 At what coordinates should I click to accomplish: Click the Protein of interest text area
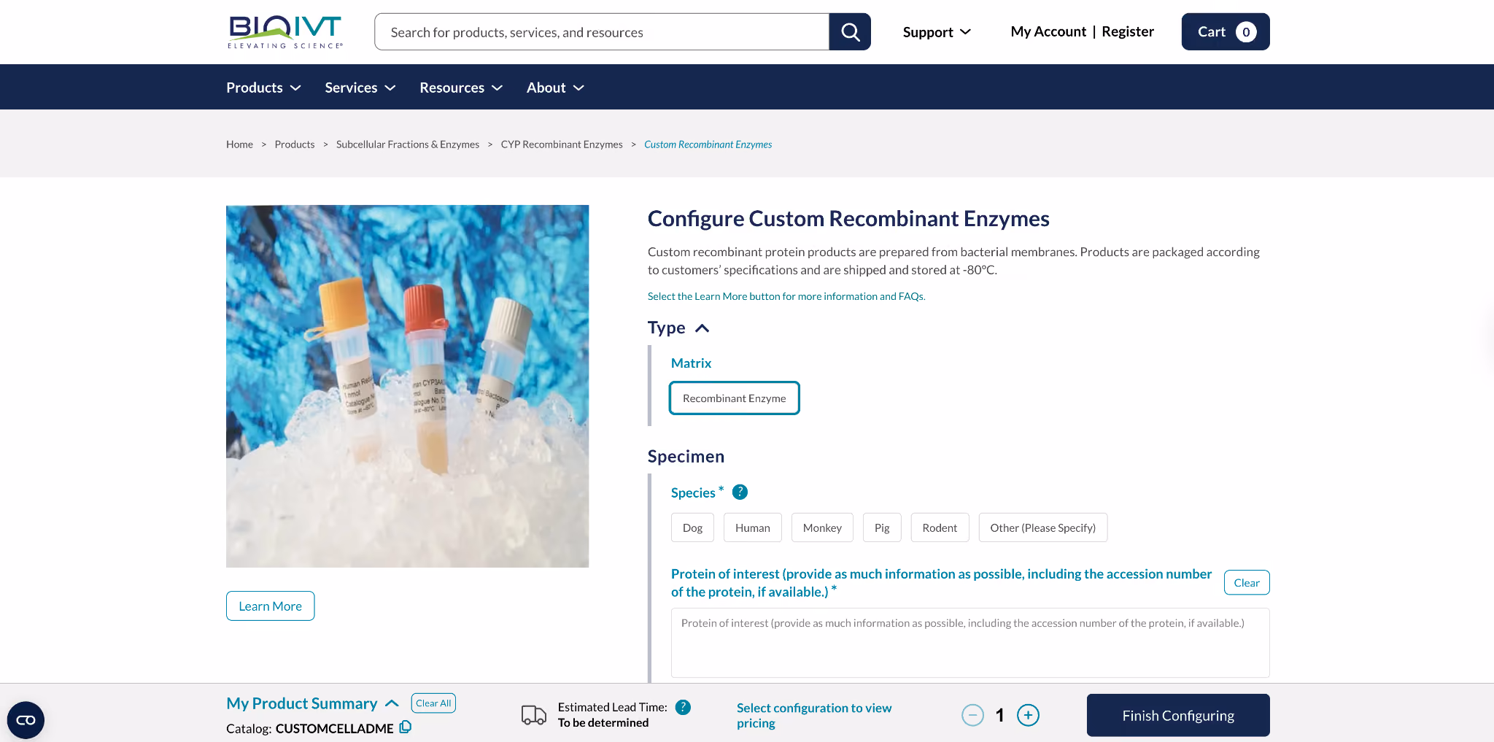970,643
